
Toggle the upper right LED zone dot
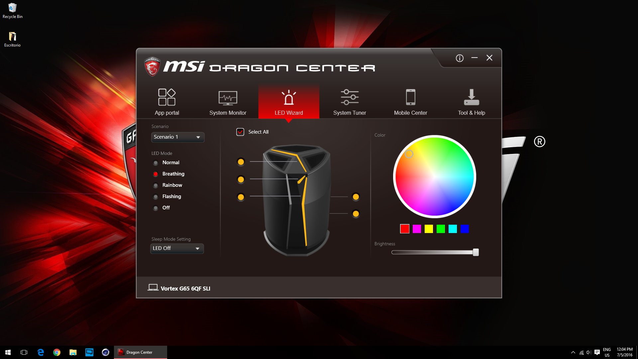tap(356, 197)
